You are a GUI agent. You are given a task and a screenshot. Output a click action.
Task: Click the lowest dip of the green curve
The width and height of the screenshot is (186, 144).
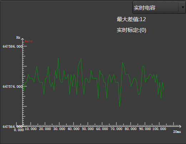pos(120,106)
